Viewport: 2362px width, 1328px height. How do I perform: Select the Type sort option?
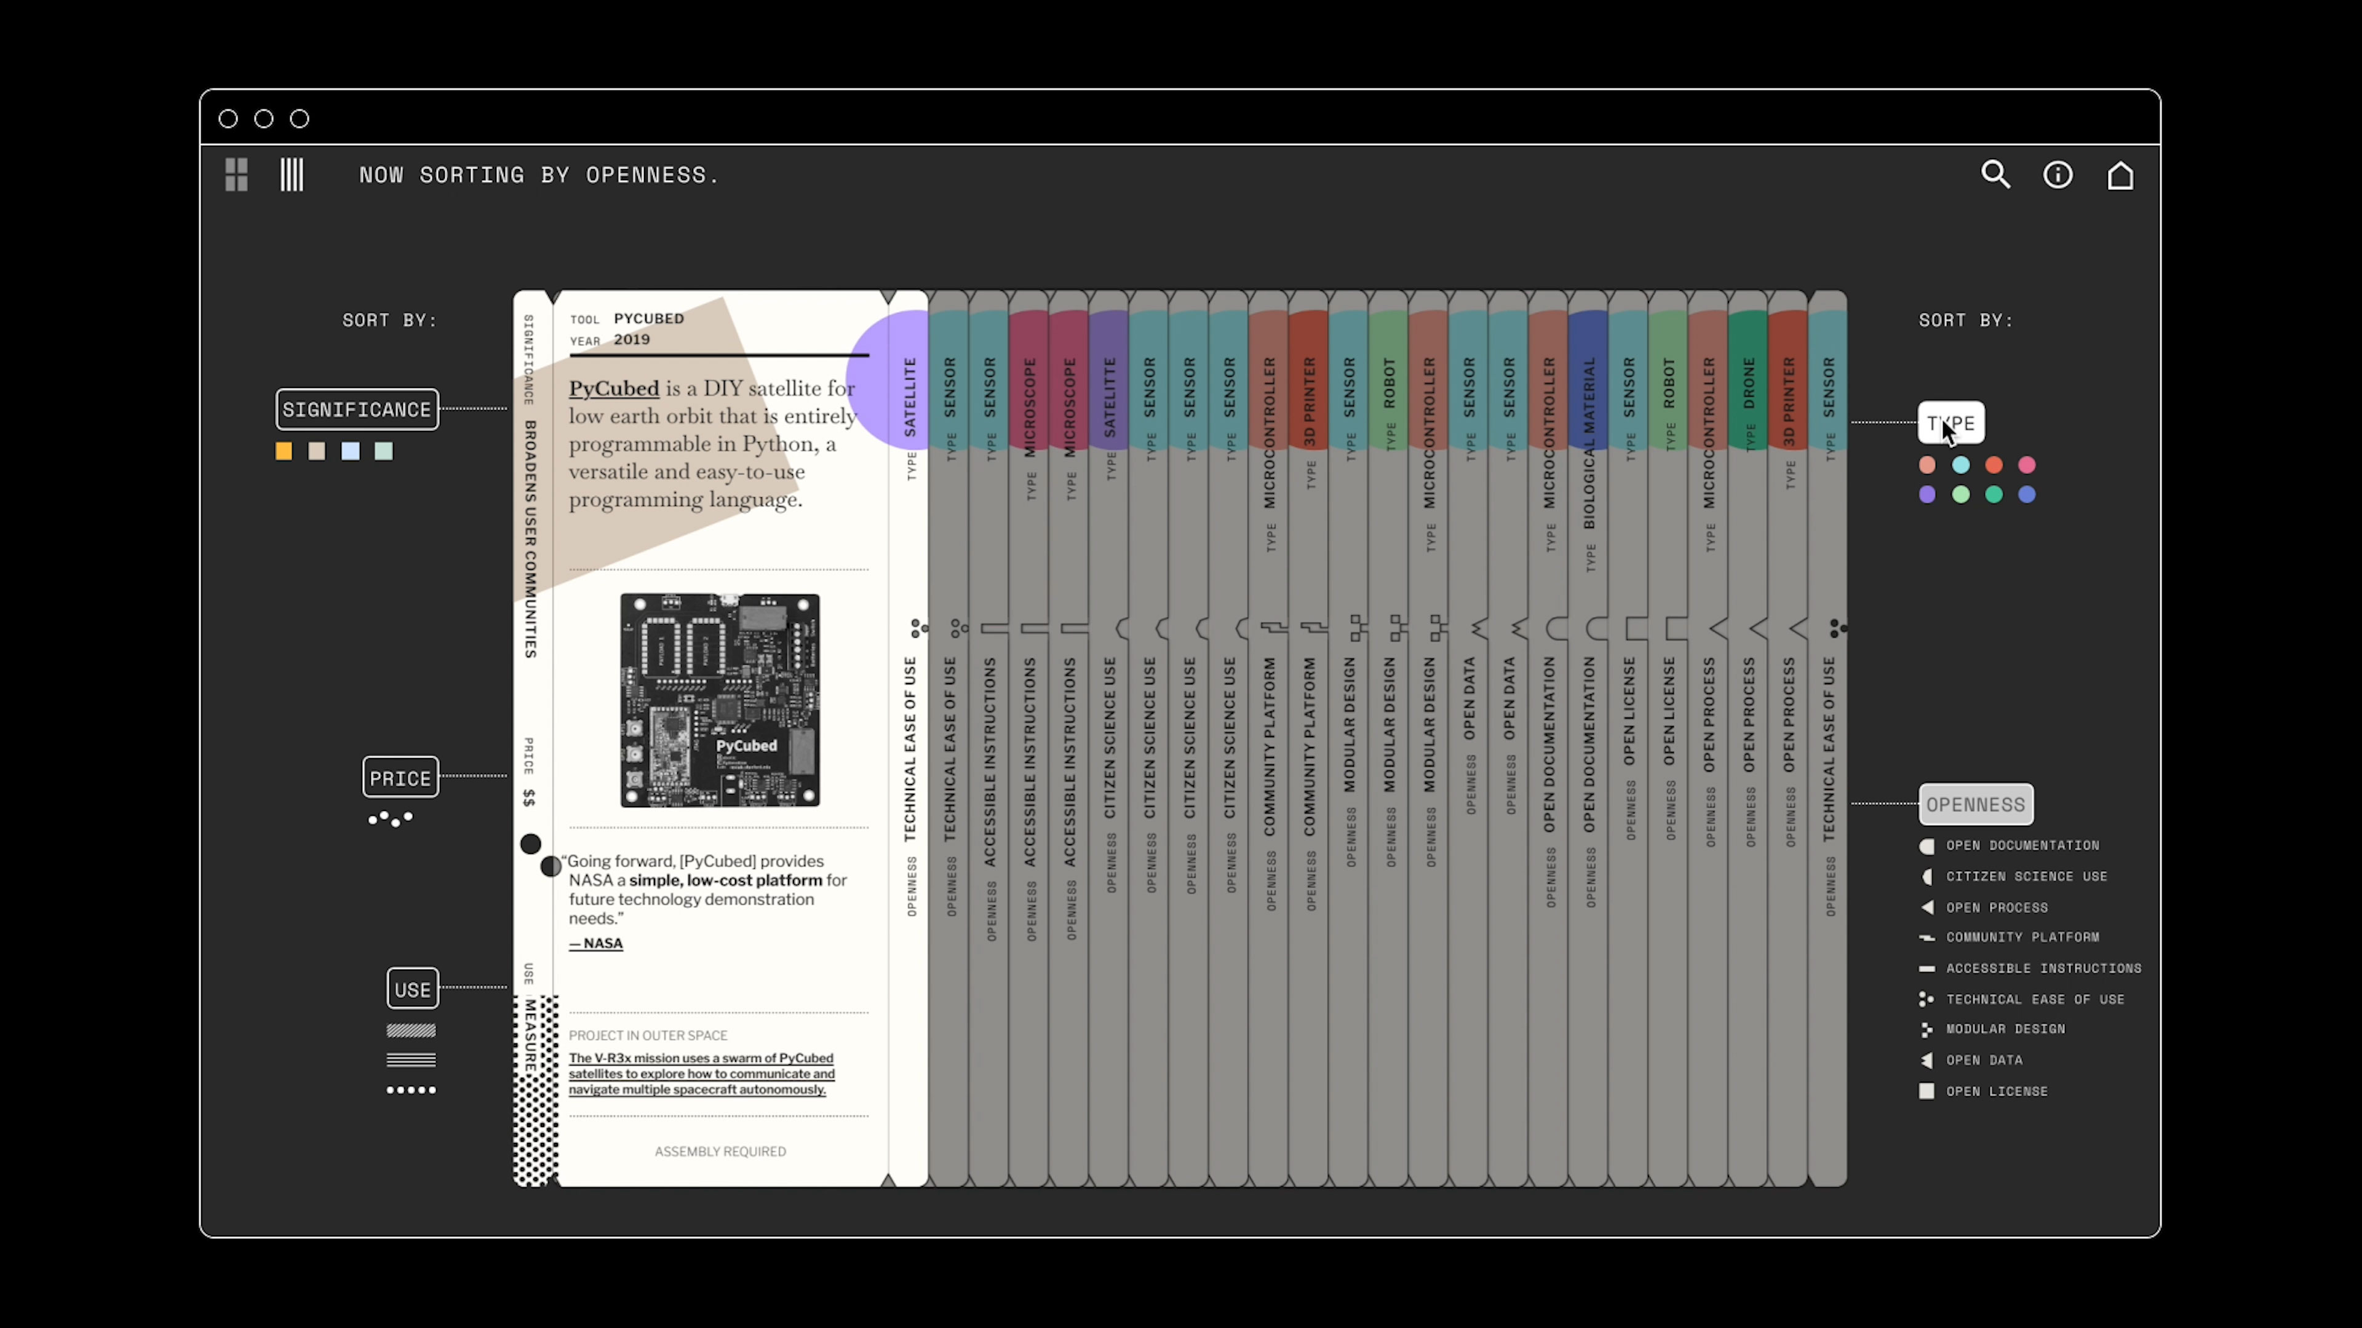tap(1951, 424)
